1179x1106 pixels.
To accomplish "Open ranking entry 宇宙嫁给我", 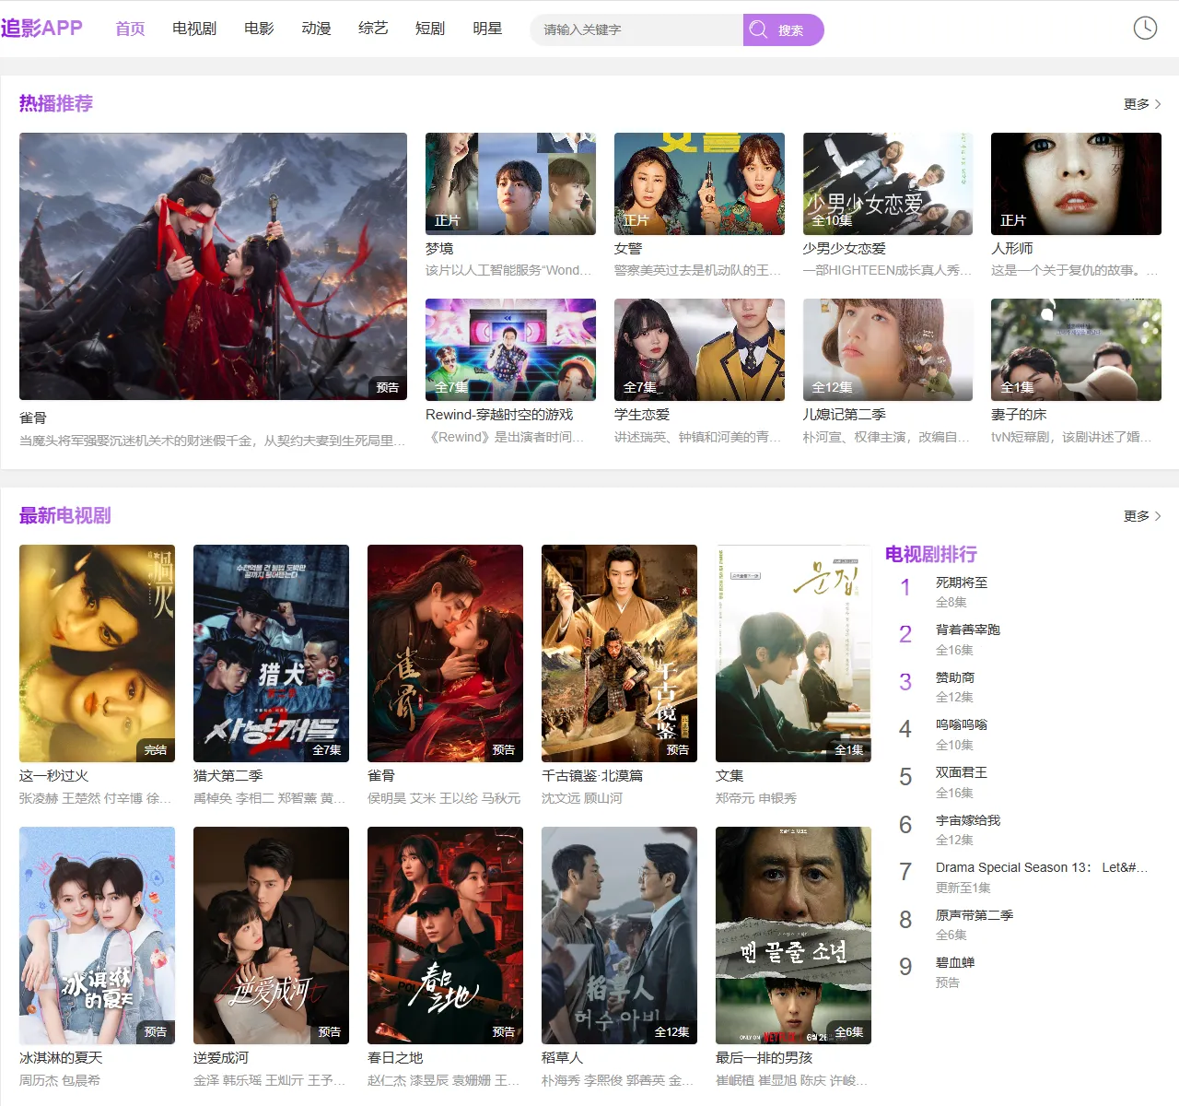I will (968, 820).
